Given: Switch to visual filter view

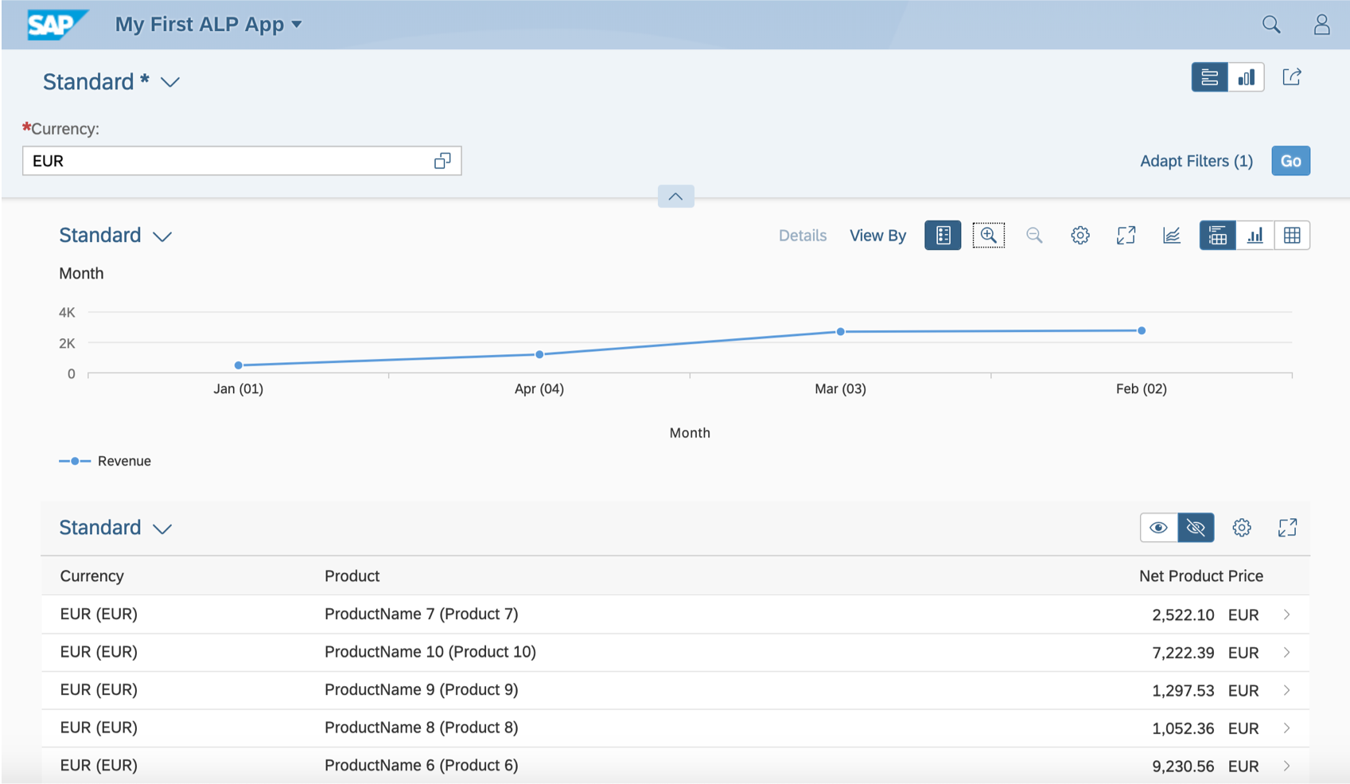Looking at the screenshot, I should tap(1247, 77).
